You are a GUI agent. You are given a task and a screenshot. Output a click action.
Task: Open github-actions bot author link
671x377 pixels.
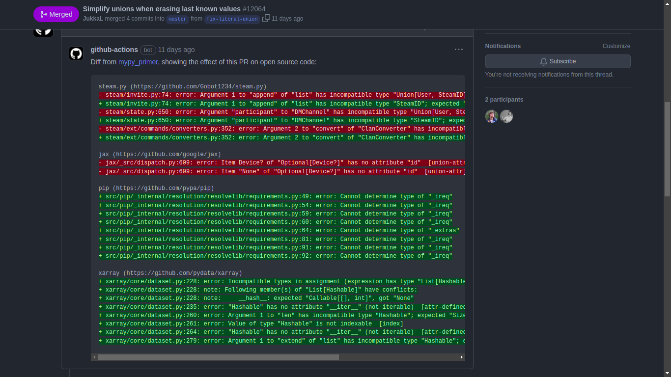[x=114, y=50]
